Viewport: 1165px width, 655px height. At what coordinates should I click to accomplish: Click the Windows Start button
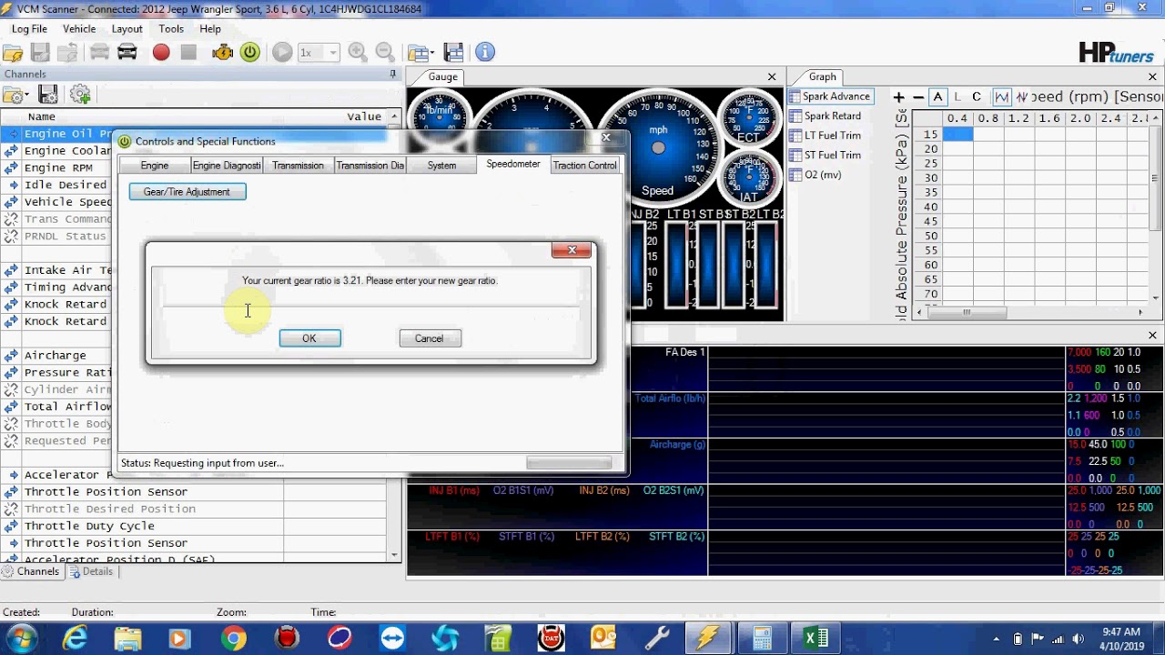pos(21,639)
